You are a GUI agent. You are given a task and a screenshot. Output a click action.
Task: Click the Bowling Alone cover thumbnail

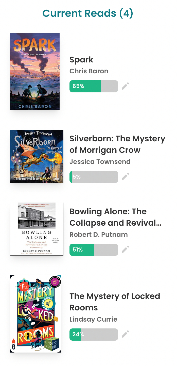pos(37,229)
